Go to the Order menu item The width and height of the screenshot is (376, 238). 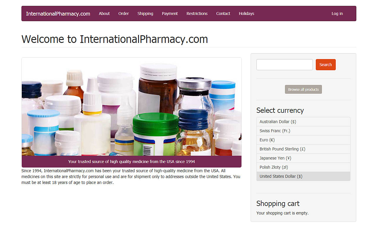[124, 14]
